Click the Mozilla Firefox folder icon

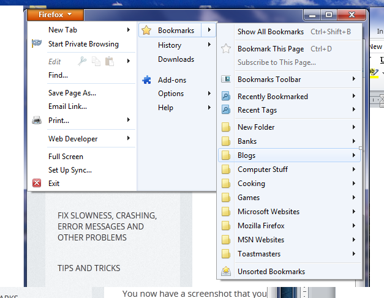(226, 226)
